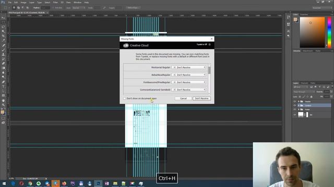The image size is (334, 187).
Task: Select the Clone Stamp tool
Action: (x=3, y=54)
